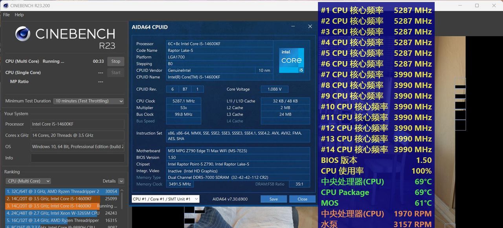
Task: Click the Processor field in Your System
Action: pyautogui.click(x=77, y=124)
